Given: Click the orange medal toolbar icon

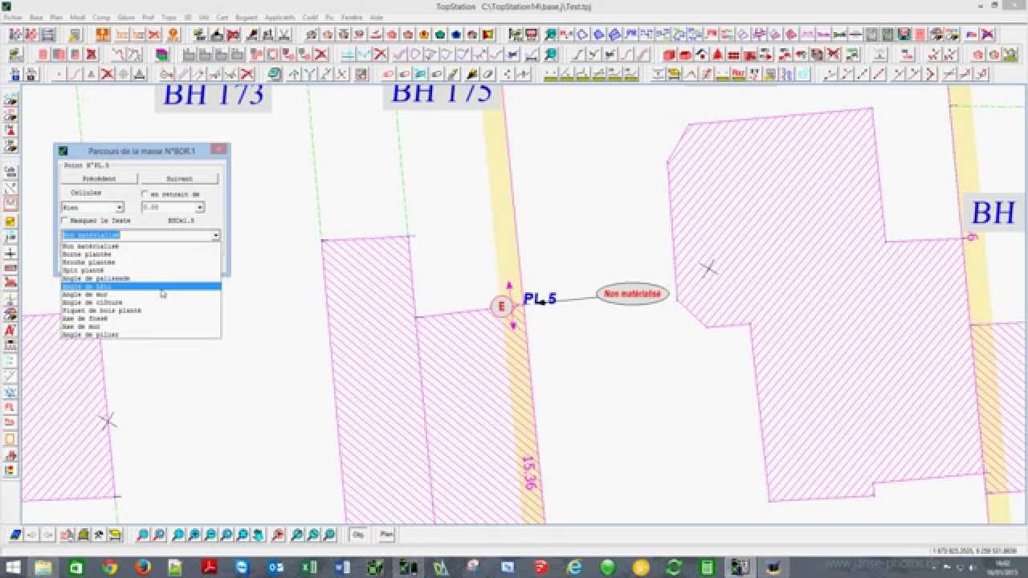Looking at the screenshot, I should coord(173,35).
